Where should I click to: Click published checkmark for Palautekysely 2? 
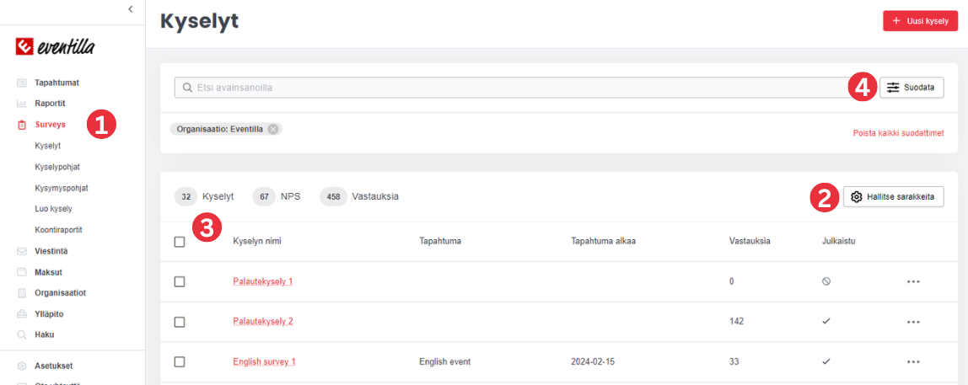826,322
